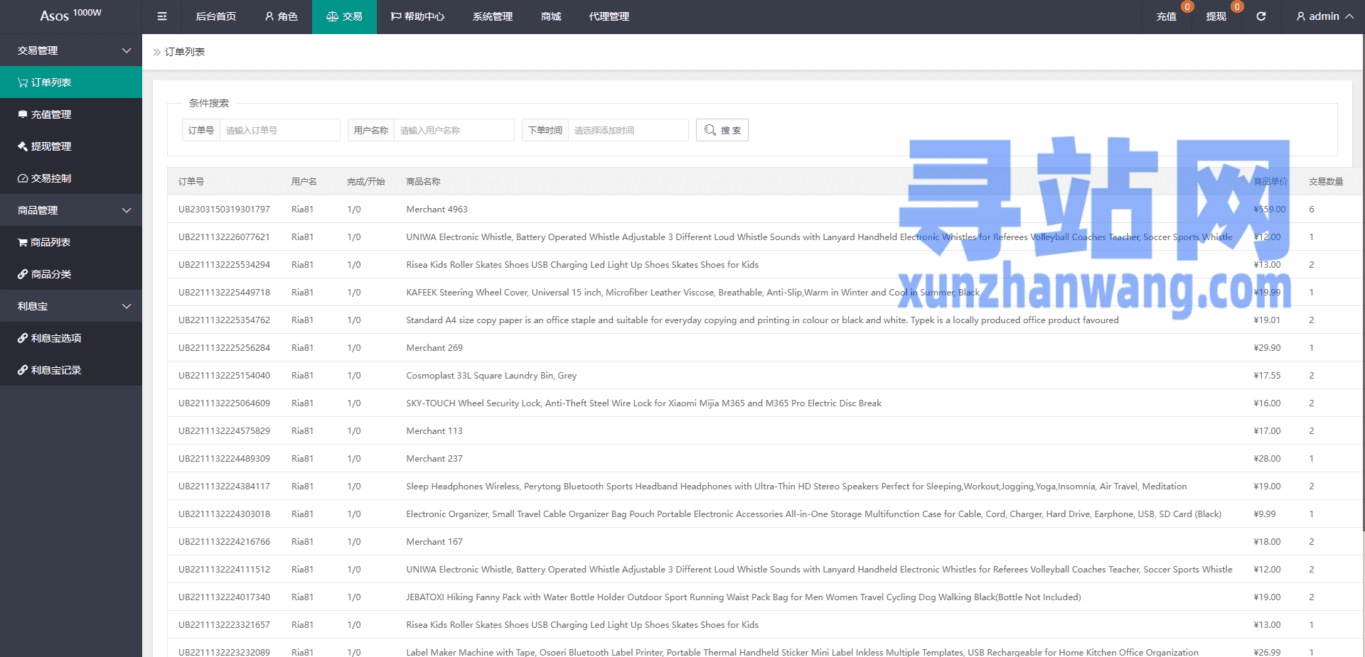The image size is (1365, 657).
Task: Collapse sidebar with the hamburger icon
Action: click(x=162, y=16)
